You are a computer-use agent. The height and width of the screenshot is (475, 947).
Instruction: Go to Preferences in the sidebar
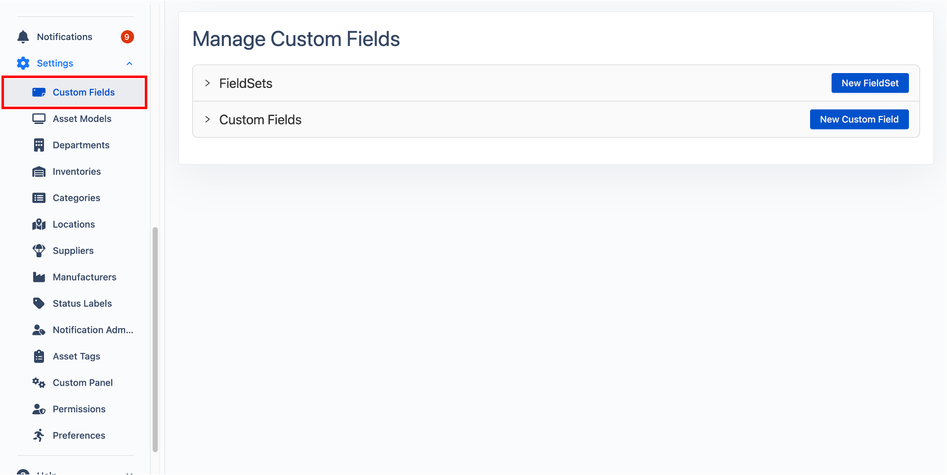point(79,435)
